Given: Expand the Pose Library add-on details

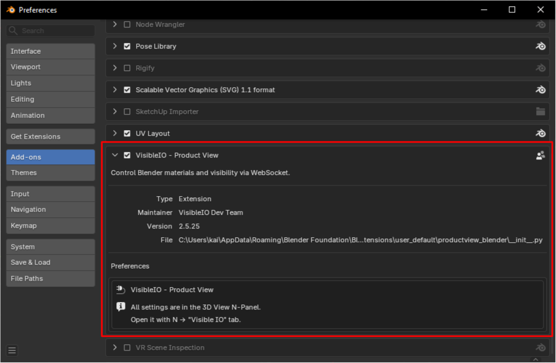Looking at the screenshot, I should click(x=114, y=46).
